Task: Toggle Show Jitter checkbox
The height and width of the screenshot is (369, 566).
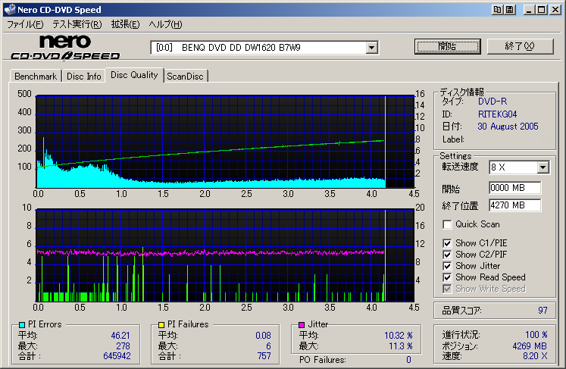Action: tap(447, 266)
